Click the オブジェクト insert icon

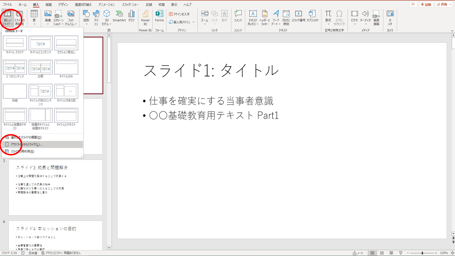[x=312, y=16]
